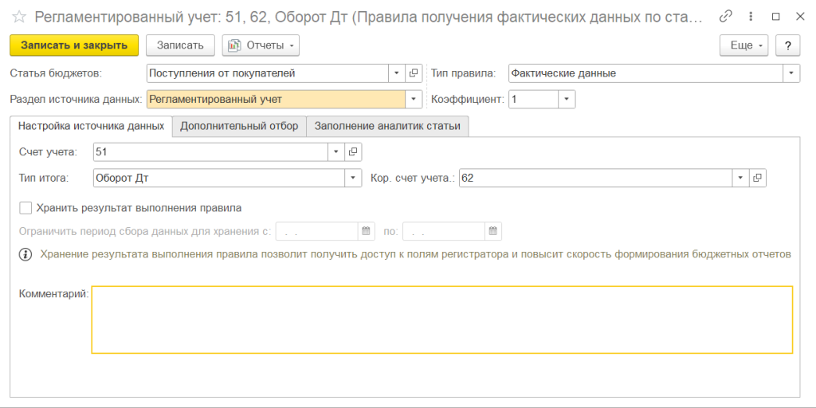Click the Записать button

[x=180, y=45]
